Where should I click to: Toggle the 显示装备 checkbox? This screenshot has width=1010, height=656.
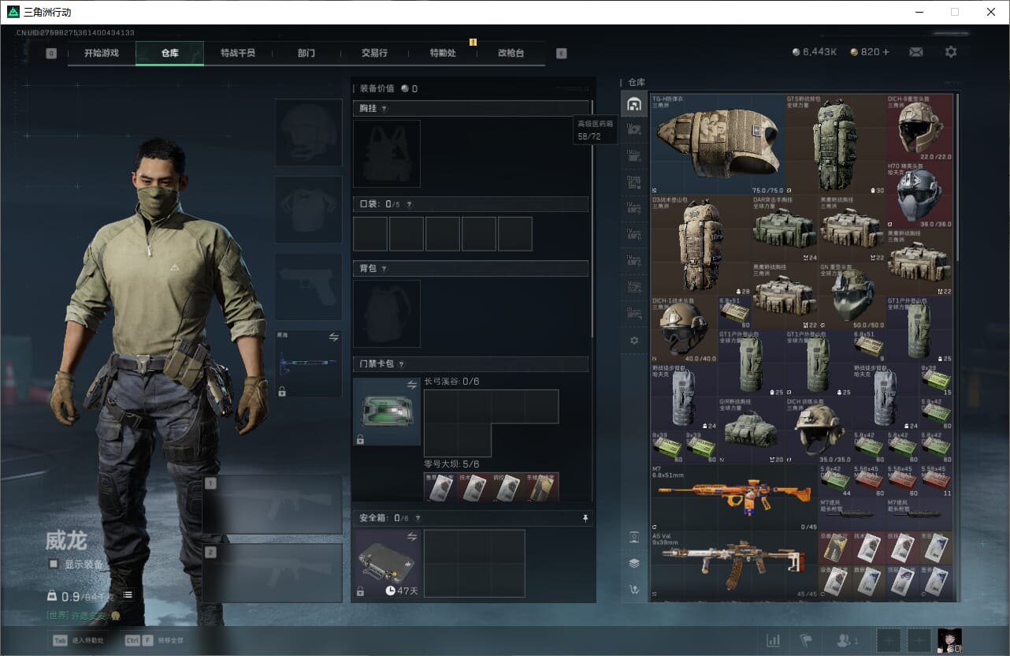pyautogui.click(x=54, y=564)
